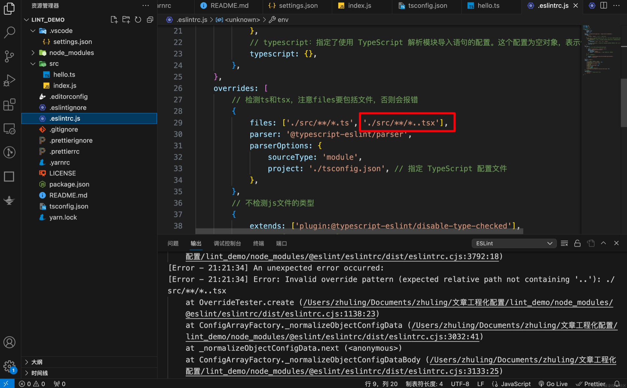Toggle output scroll lock

pos(577,243)
